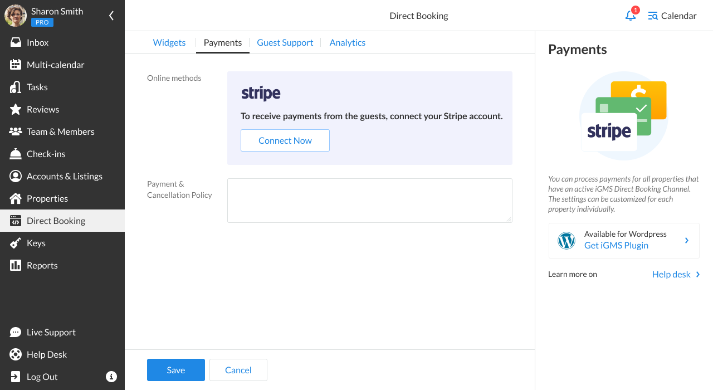This screenshot has height=390, width=713.
Task: Focus the Payment & Cancellation Policy text area
Action: (370, 201)
